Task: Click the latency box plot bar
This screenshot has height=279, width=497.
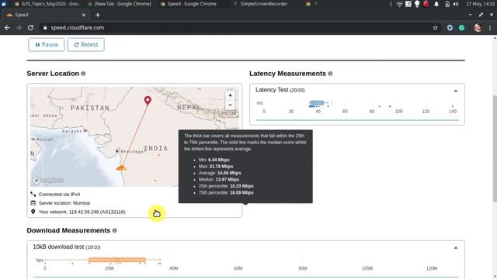Action: tap(317, 103)
